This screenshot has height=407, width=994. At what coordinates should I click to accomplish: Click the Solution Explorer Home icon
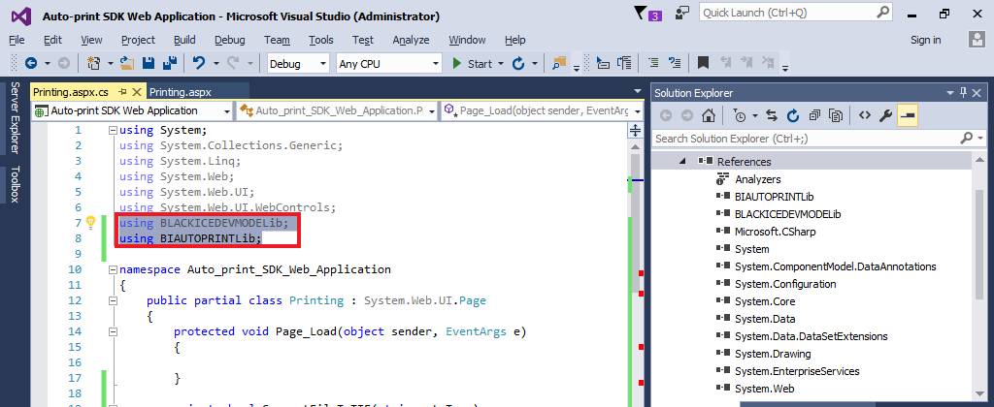click(710, 115)
